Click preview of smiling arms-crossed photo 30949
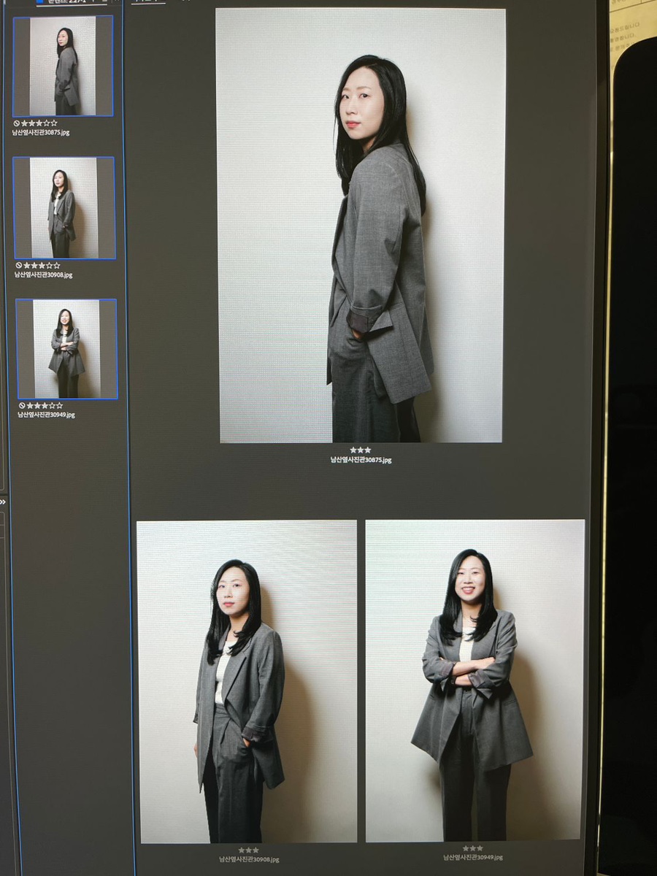The image size is (657, 876). pyautogui.click(x=474, y=680)
